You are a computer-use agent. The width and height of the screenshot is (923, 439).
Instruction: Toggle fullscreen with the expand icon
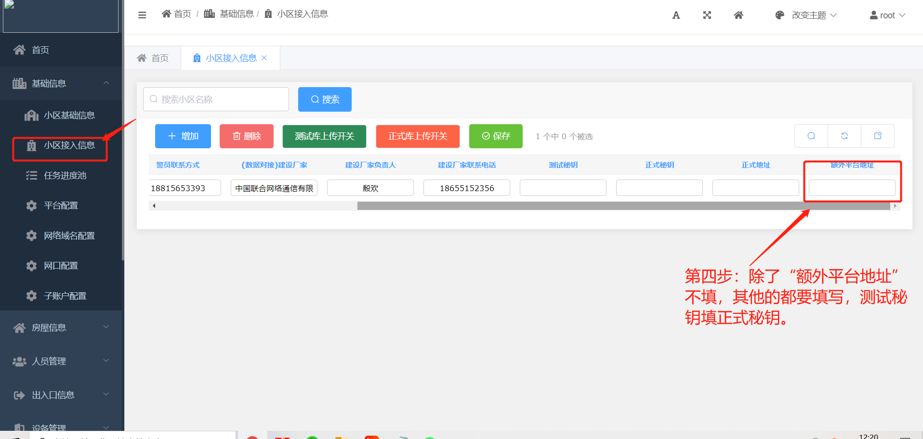[707, 15]
